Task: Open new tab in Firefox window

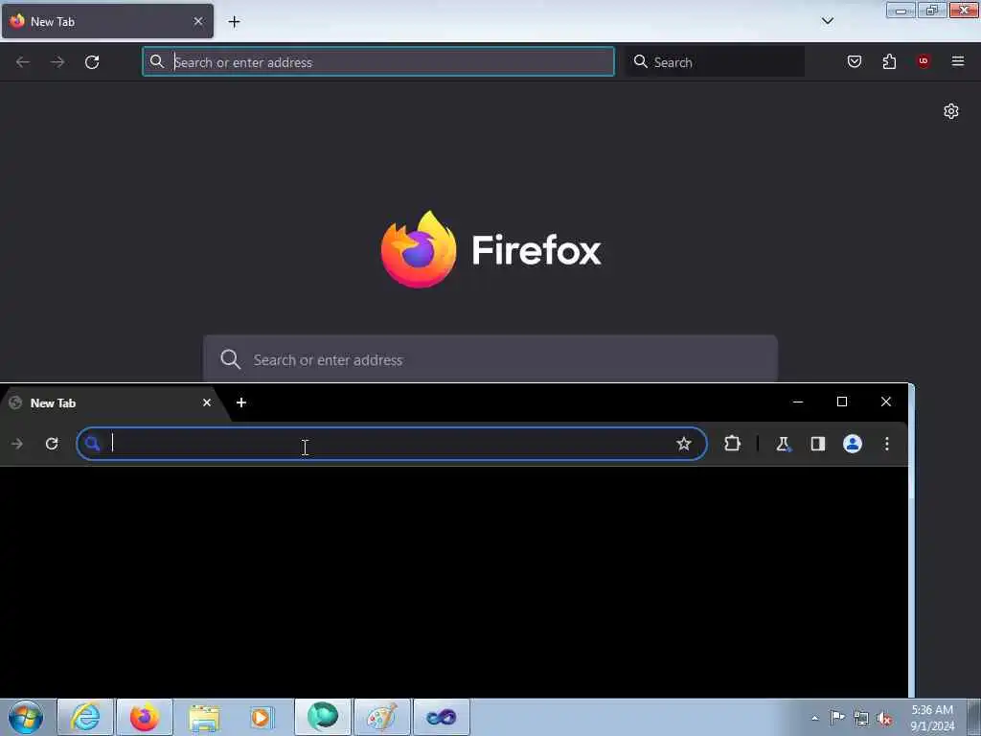Action: point(234,22)
